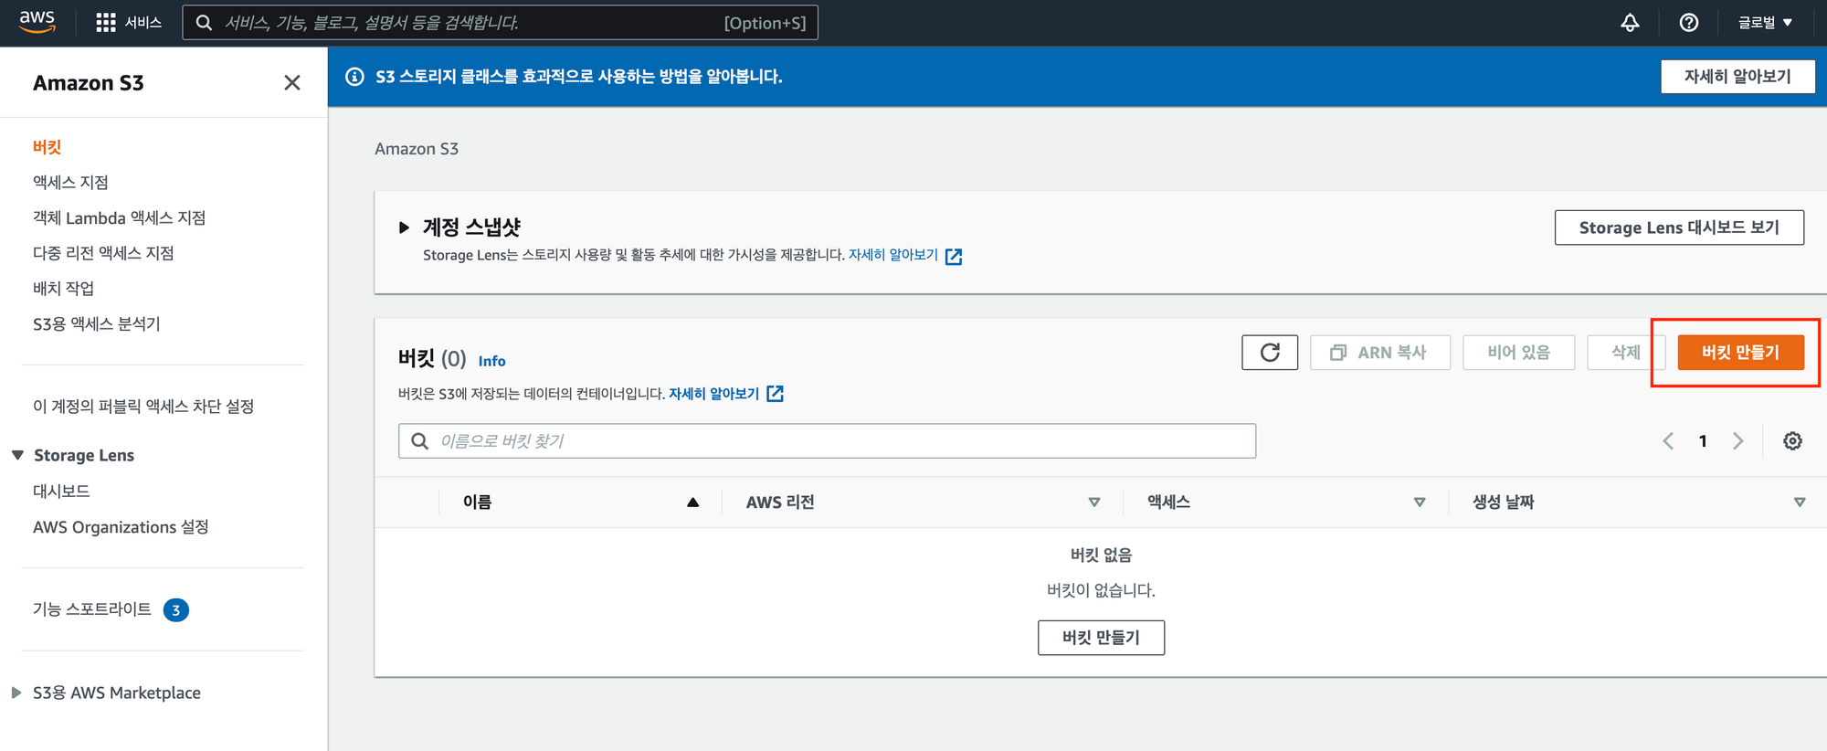Click 버킷 만들기 button in empty table
This screenshot has height=751, width=1827.
[1101, 638]
